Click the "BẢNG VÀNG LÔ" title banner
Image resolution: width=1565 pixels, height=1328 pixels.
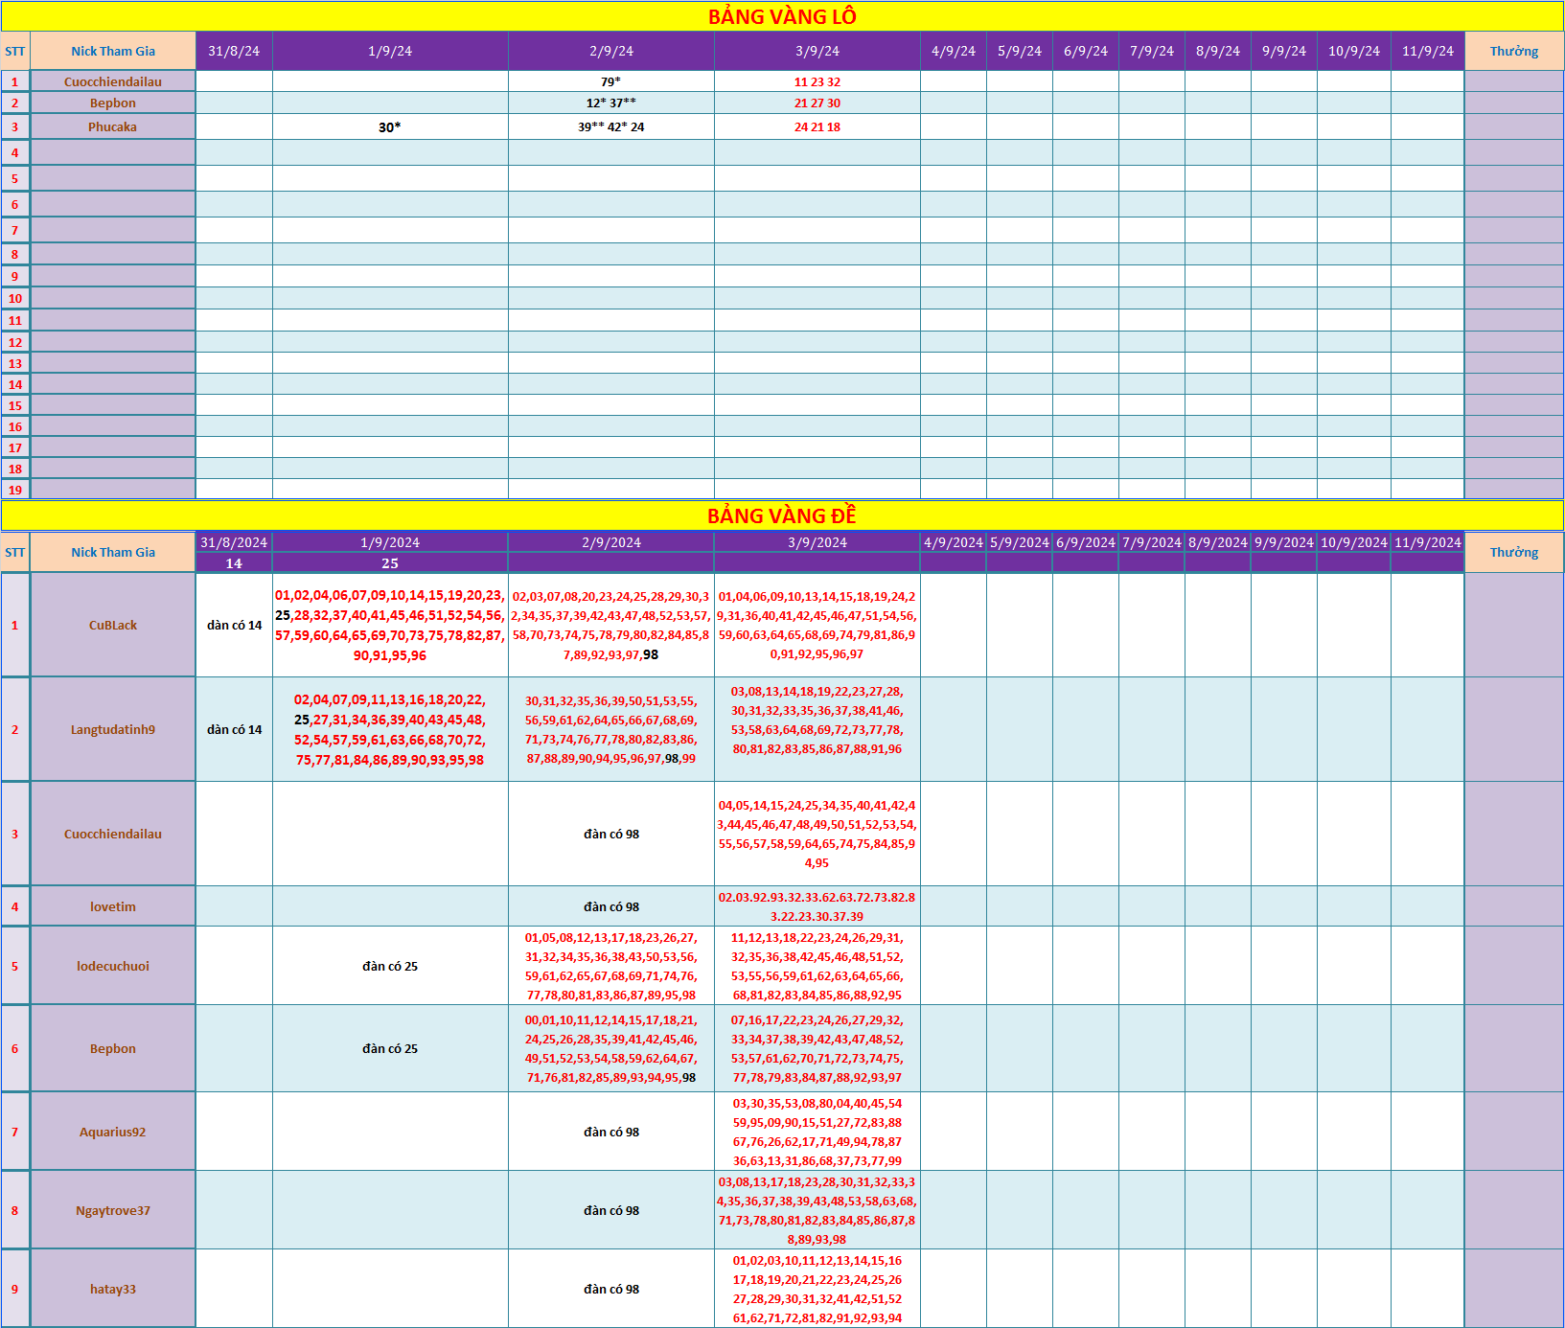[x=782, y=16]
